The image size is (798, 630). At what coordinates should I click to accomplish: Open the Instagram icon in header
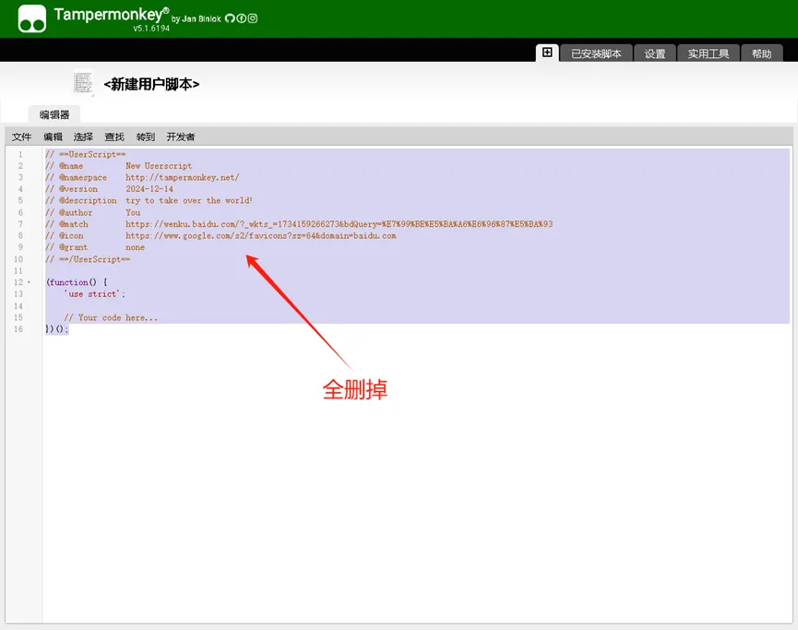click(253, 18)
